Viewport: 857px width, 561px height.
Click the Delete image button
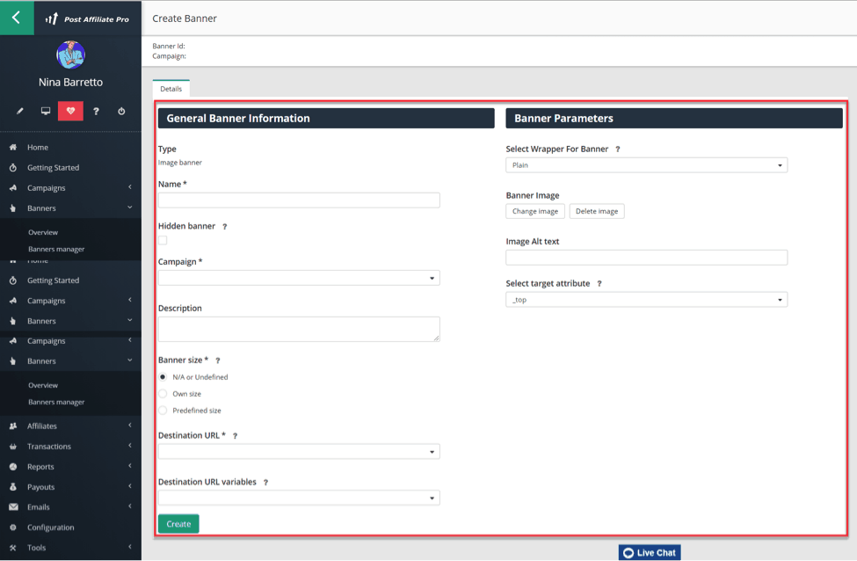point(597,211)
